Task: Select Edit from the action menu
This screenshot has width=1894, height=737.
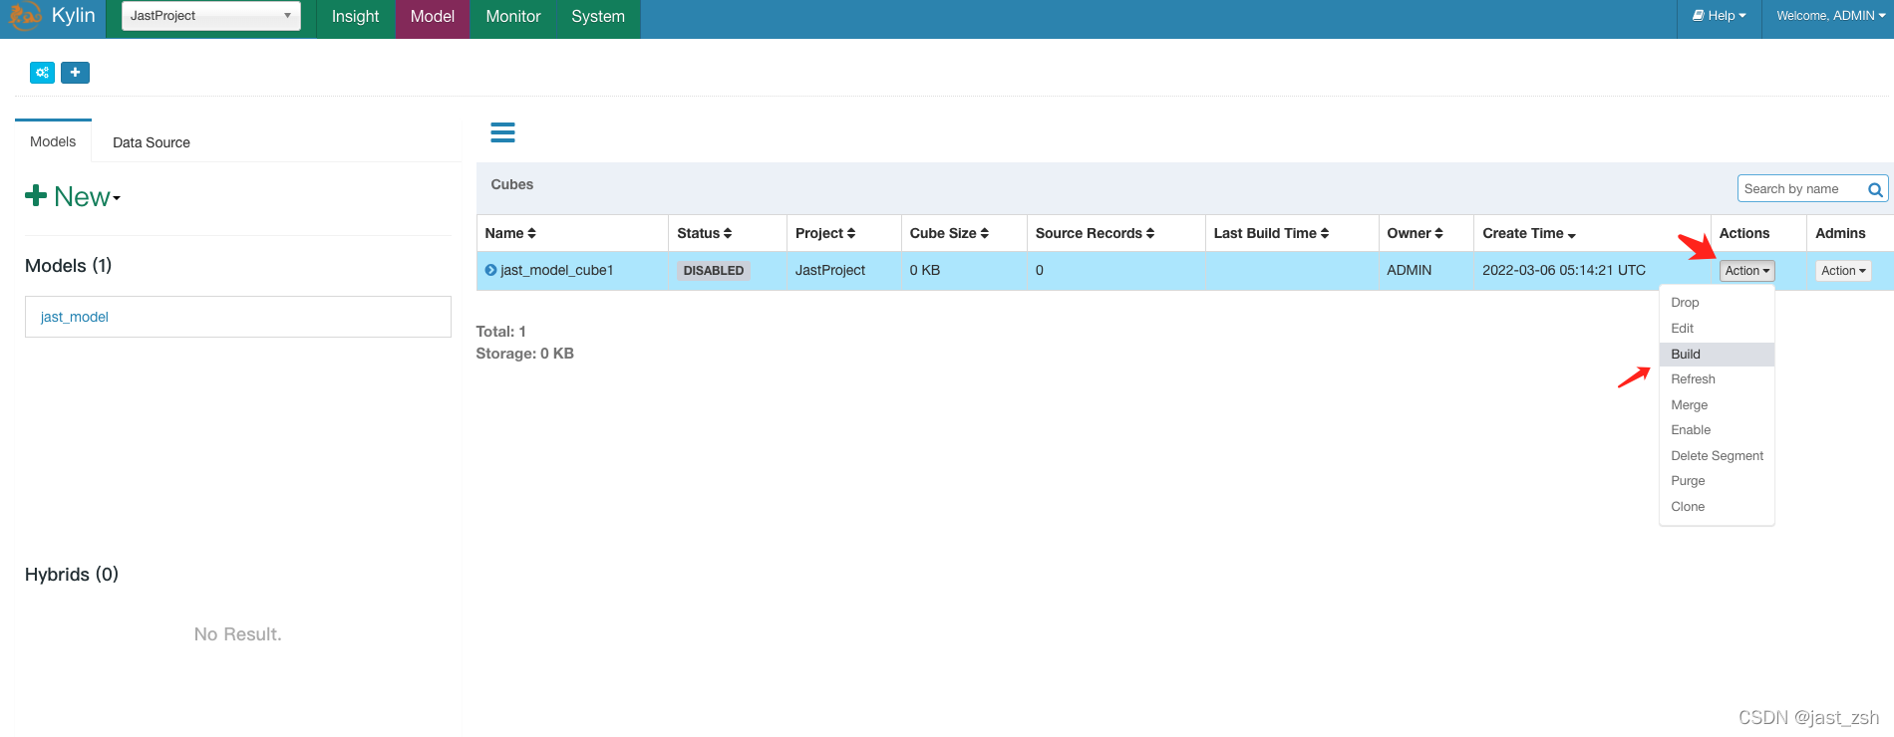Action: coord(1717,329)
